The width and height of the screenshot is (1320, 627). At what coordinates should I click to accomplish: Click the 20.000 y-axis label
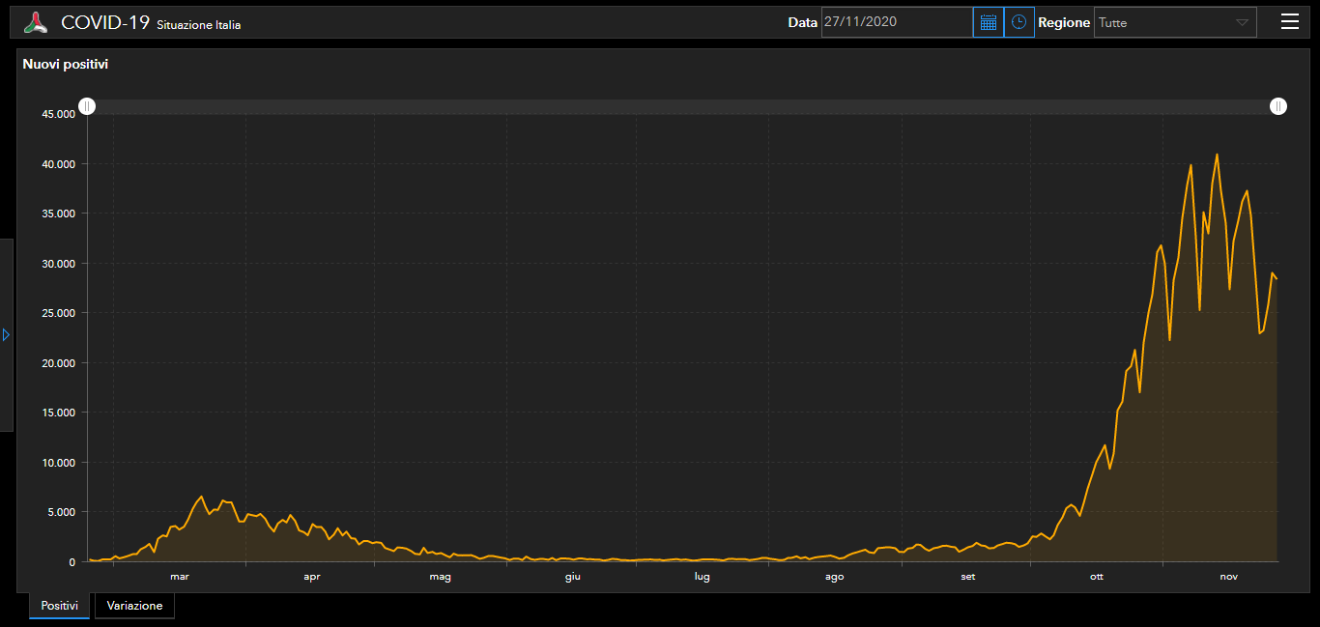pyautogui.click(x=56, y=363)
